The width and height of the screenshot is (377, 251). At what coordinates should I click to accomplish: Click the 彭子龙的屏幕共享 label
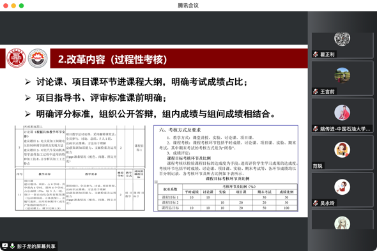coord(36,246)
